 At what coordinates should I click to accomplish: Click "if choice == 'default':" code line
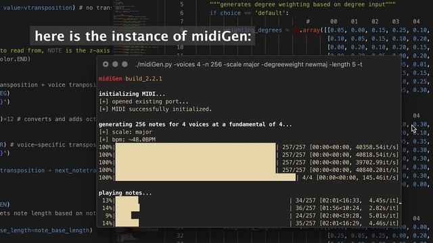[250, 13]
